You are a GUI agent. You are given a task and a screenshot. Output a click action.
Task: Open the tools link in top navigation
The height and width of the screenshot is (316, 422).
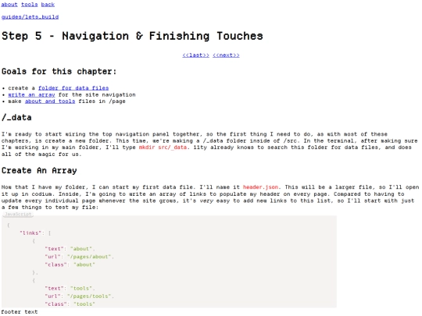(x=30, y=5)
